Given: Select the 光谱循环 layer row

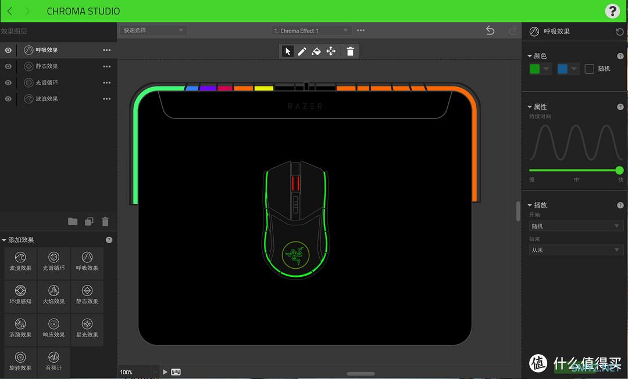Looking at the screenshot, I should pos(59,83).
